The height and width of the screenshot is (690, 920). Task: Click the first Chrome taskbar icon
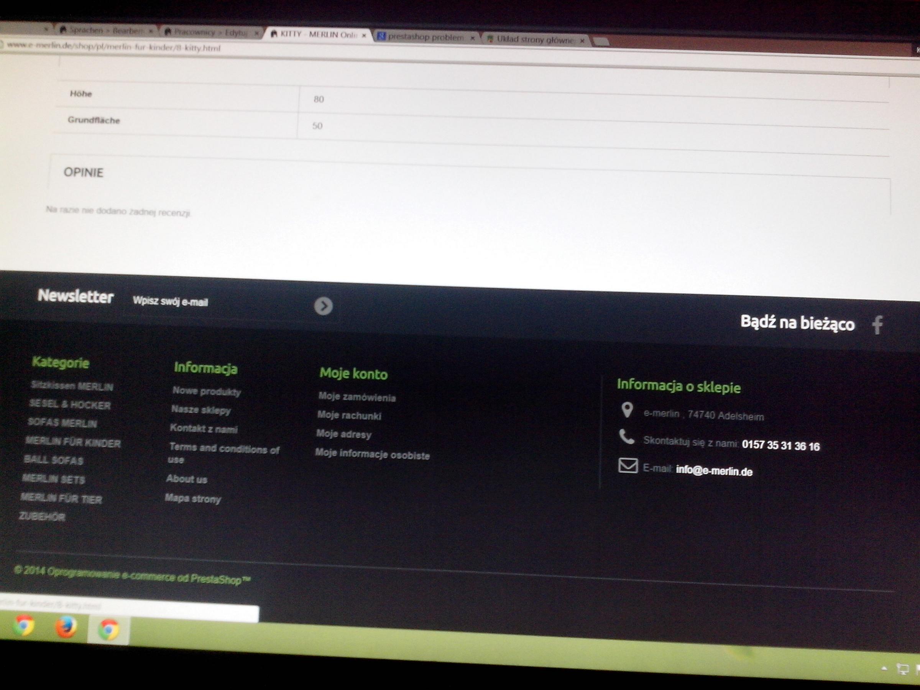(x=24, y=625)
